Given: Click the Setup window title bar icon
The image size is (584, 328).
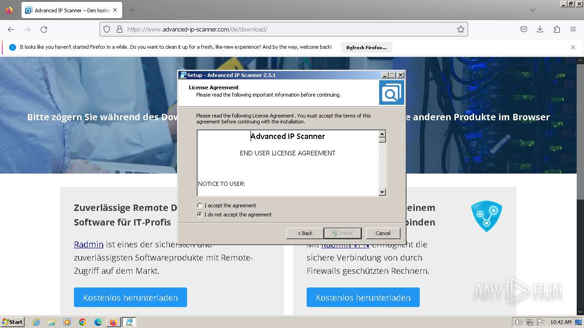Looking at the screenshot, I should 183,75.
